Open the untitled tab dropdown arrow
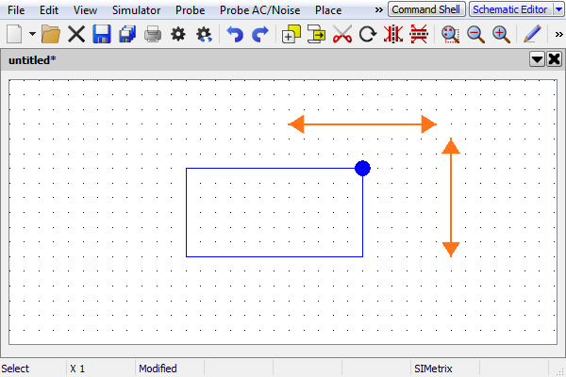The height and width of the screenshot is (377, 566). (537, 59)
